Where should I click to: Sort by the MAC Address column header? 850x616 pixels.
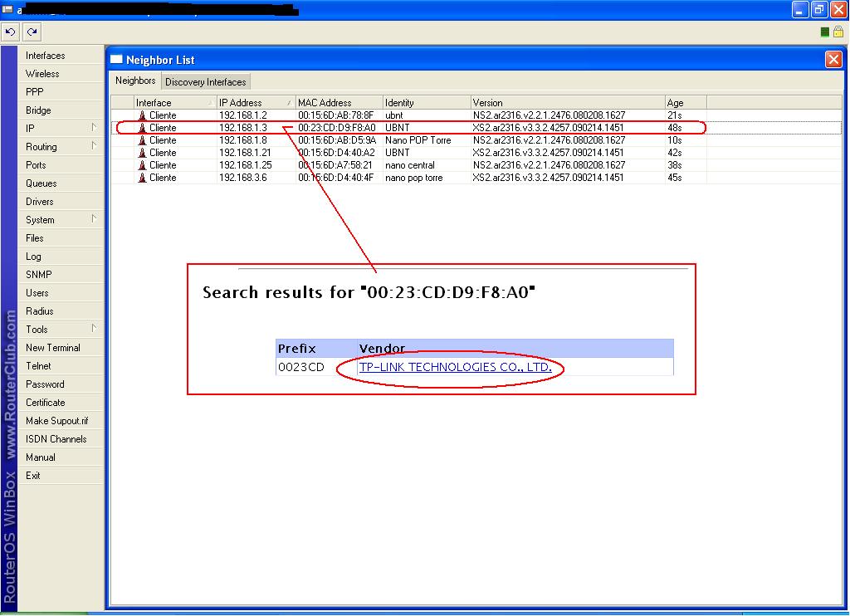click(340, 102)
